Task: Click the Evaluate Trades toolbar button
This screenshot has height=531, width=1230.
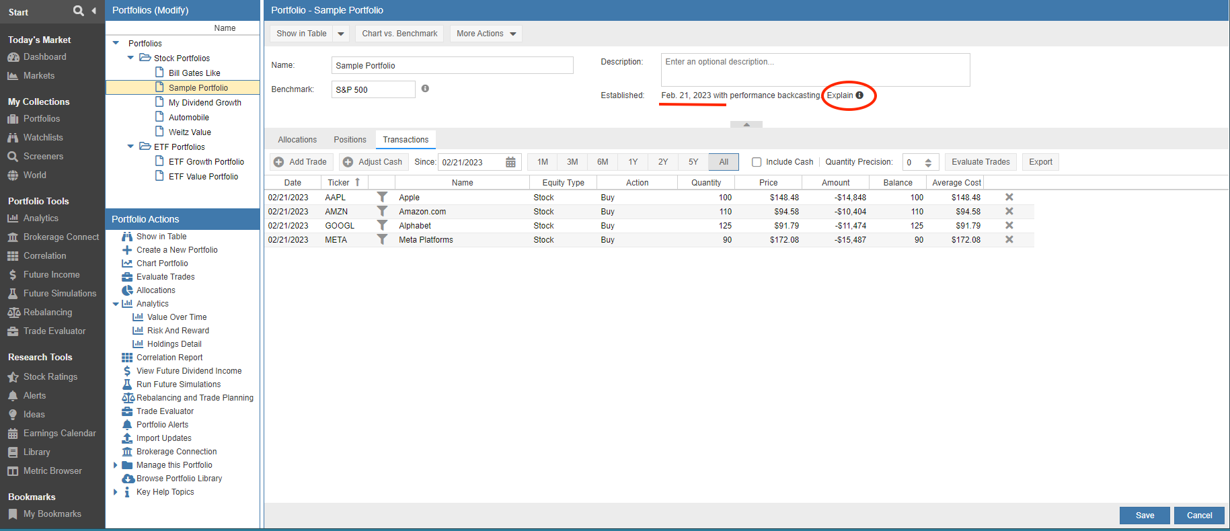Action: pos(981,162)
